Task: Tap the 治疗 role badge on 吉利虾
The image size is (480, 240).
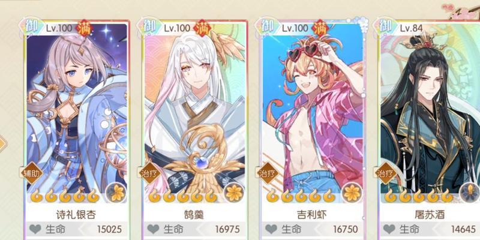Action: [x=268, y=173]
